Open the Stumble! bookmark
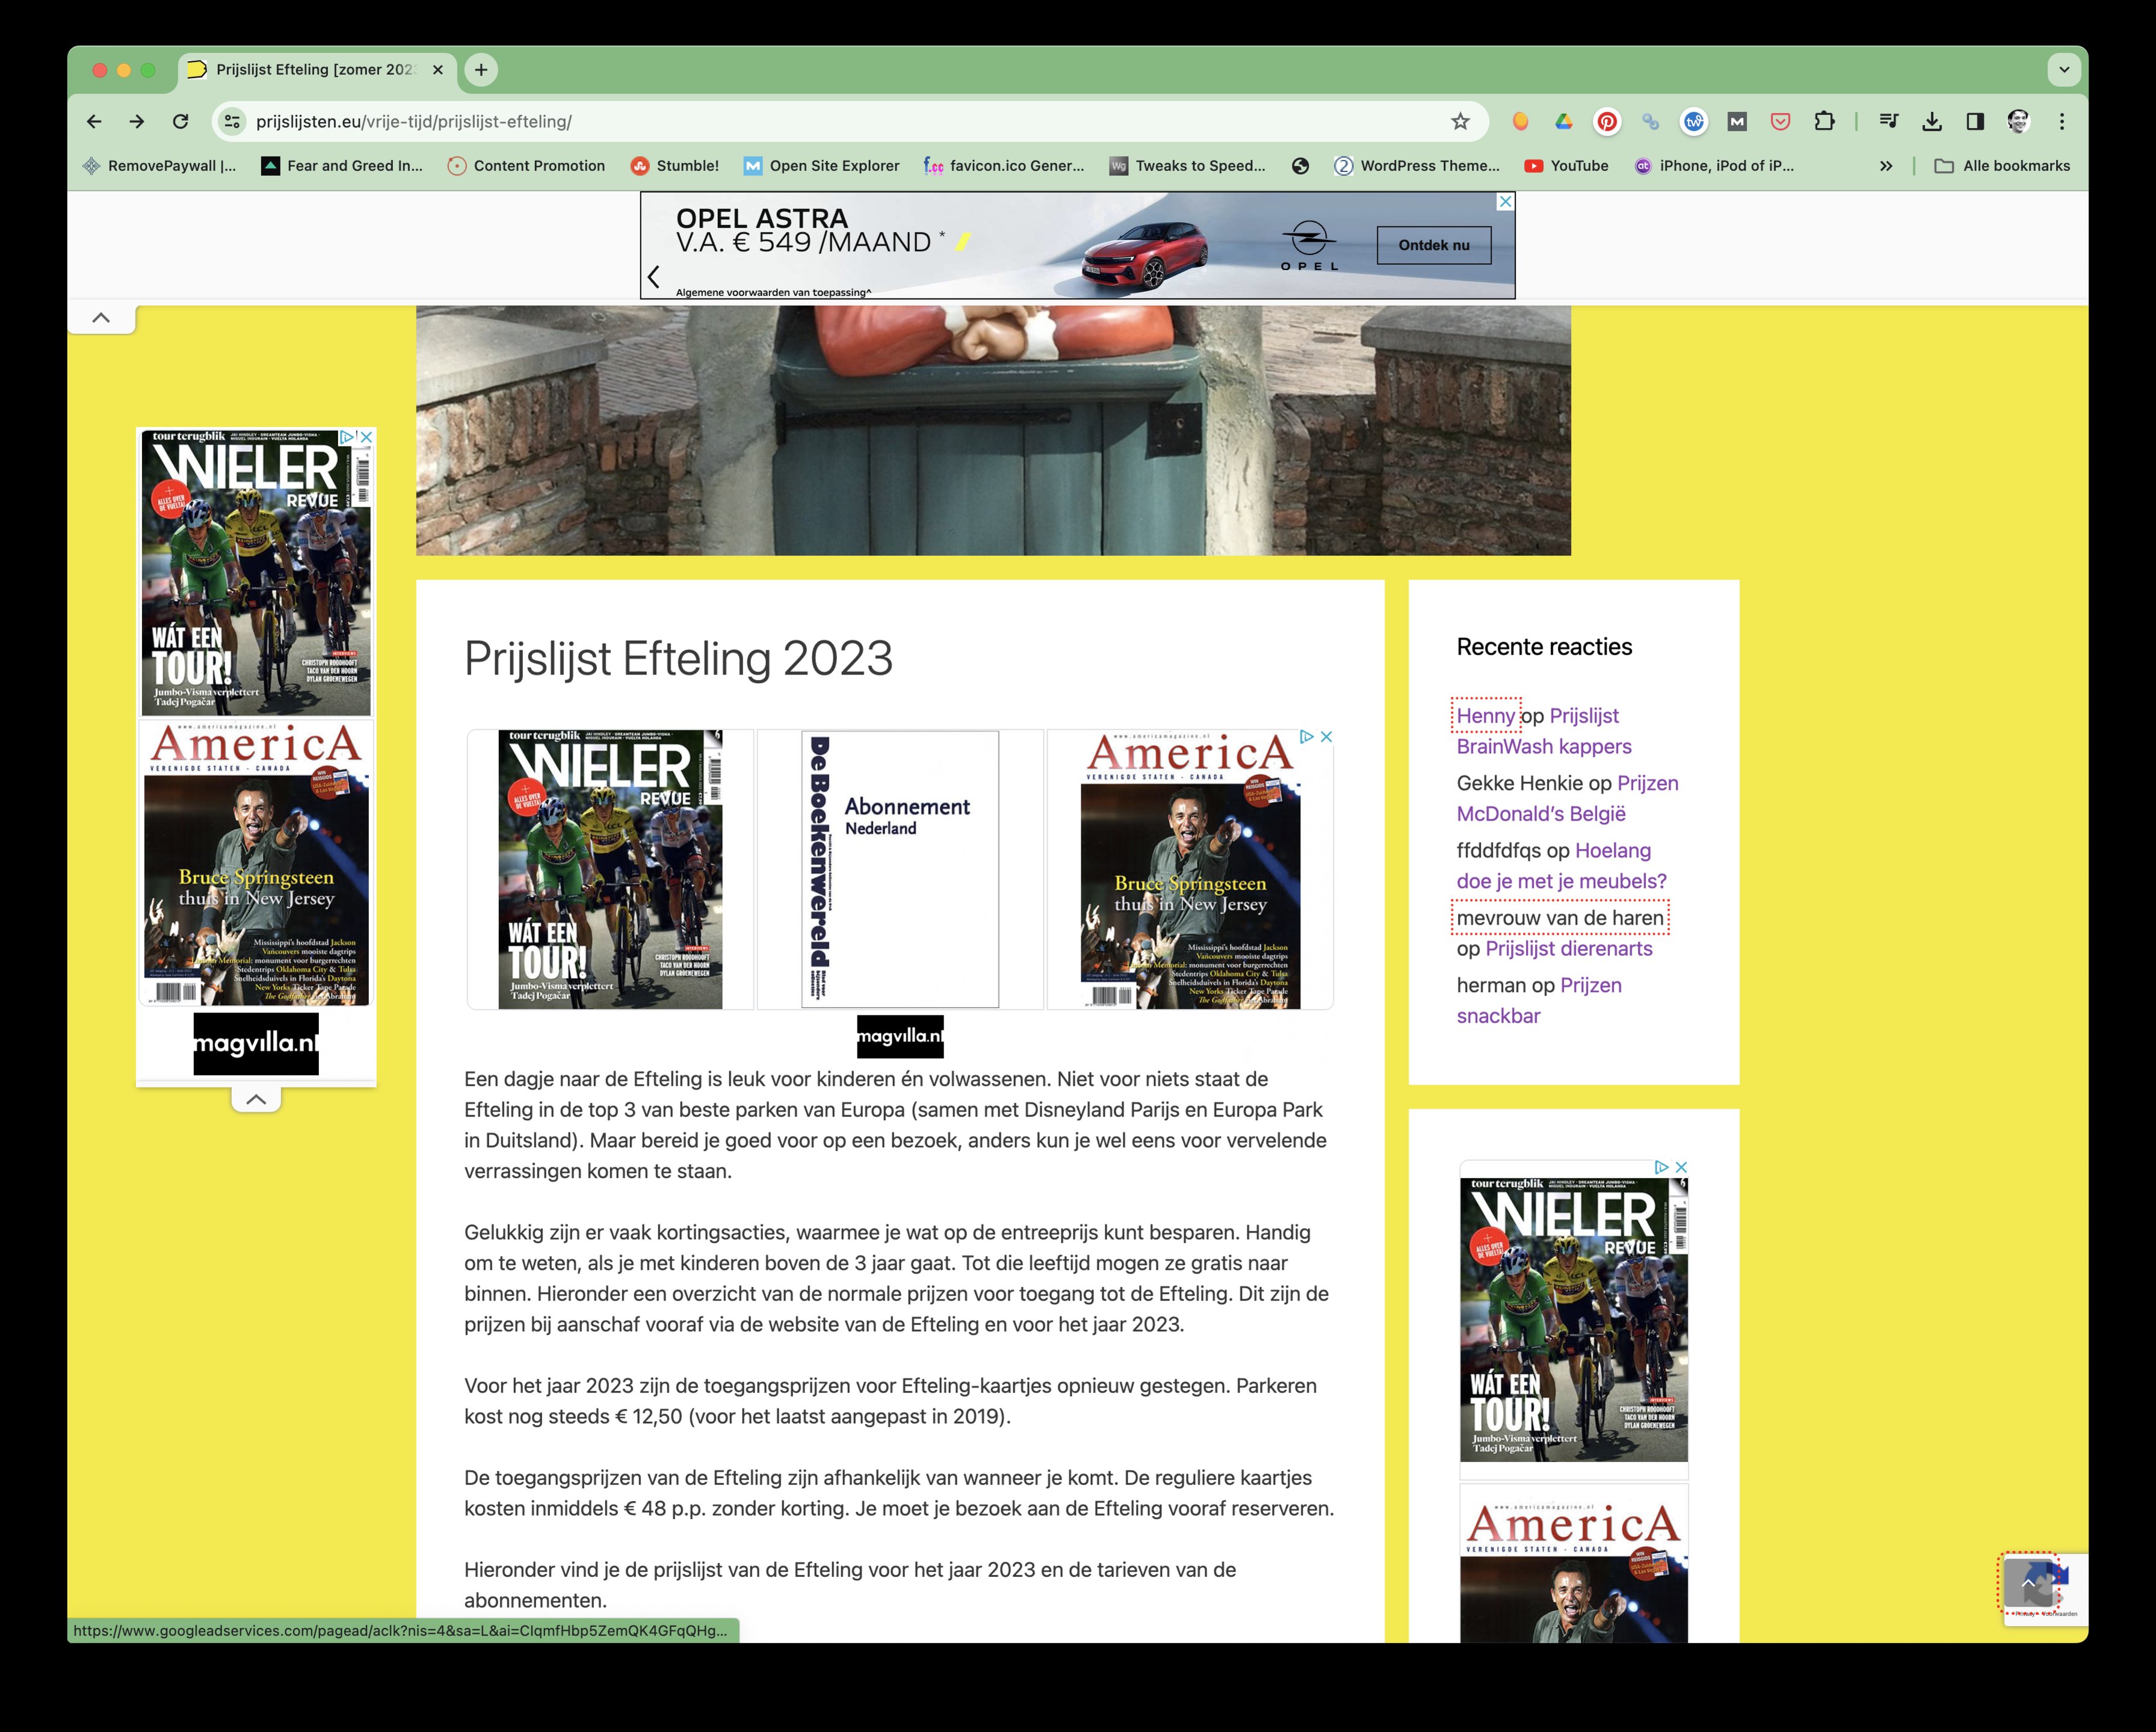 pos(675,166)
